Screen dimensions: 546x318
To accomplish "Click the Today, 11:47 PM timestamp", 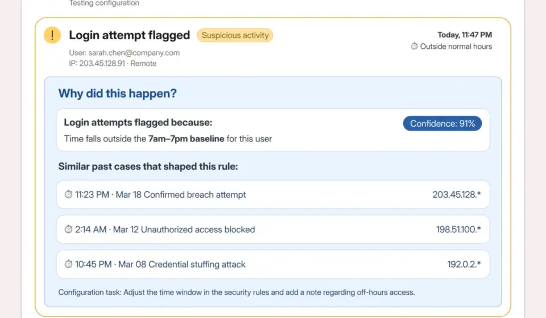I will [465, 35].
